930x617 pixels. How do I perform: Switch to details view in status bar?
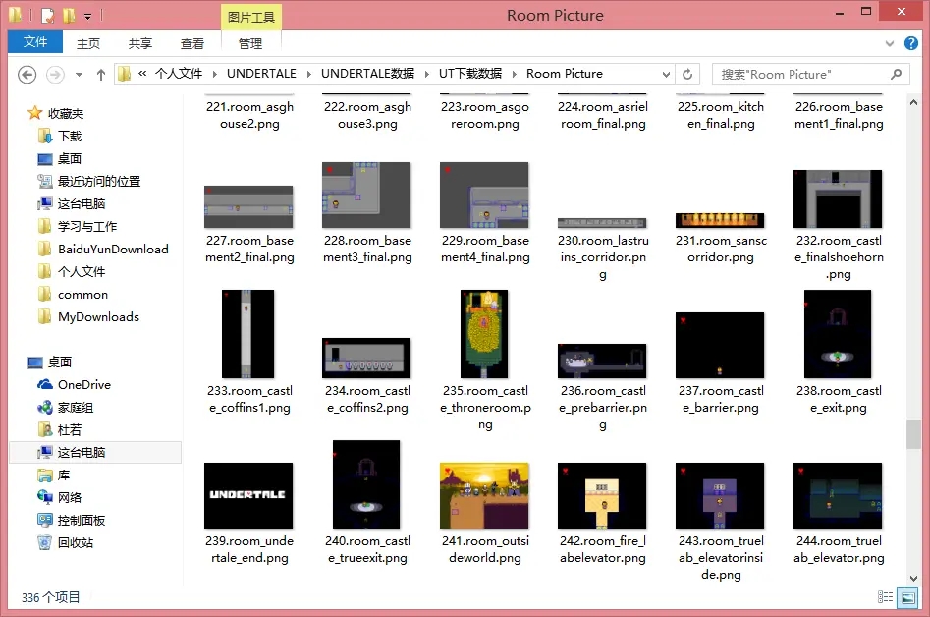click(x=886, y=597)
